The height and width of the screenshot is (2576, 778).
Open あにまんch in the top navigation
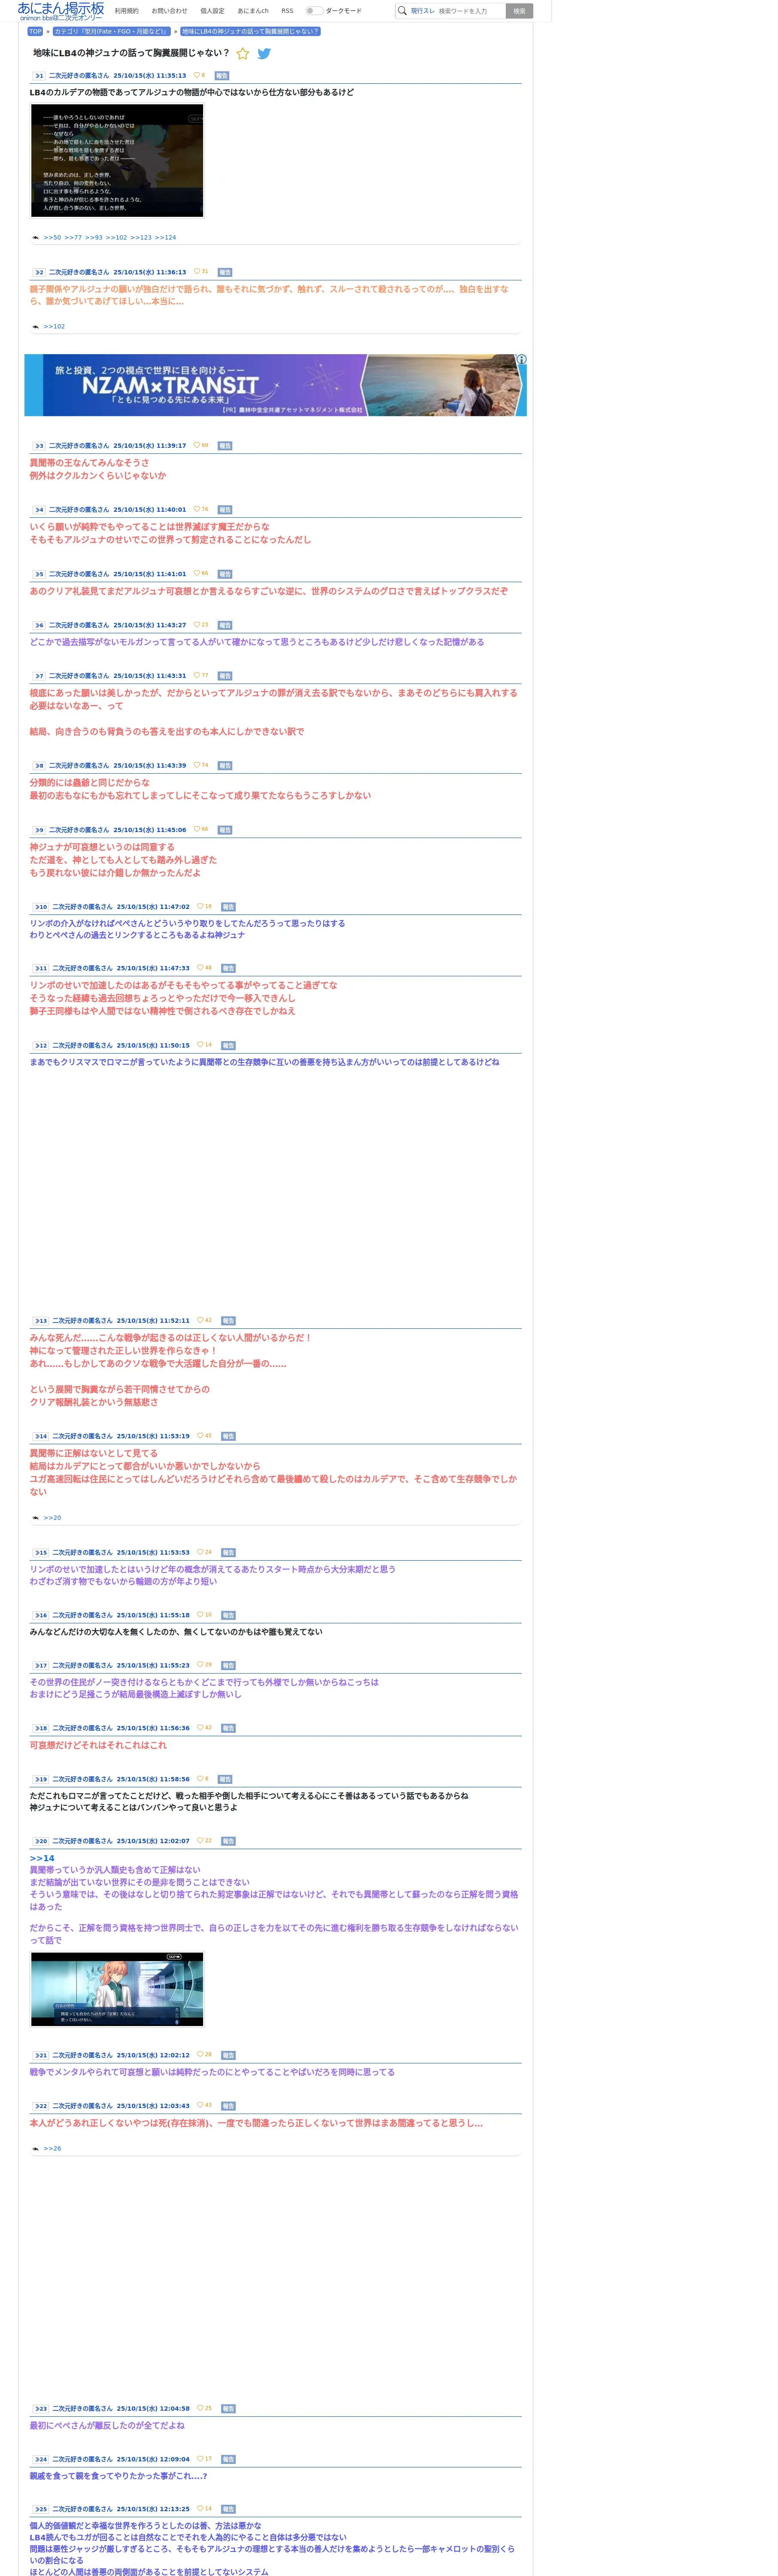tap(253, 11)
